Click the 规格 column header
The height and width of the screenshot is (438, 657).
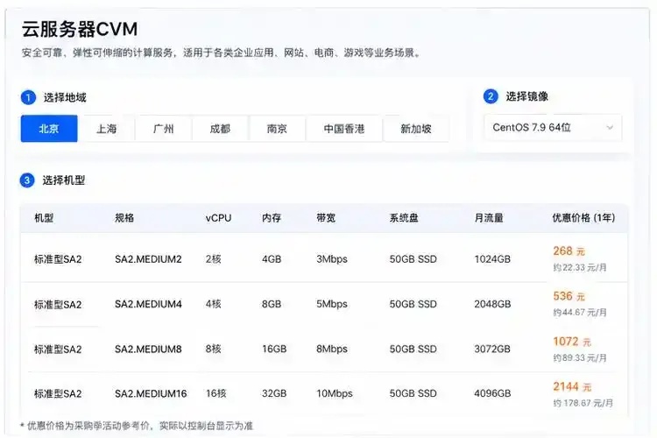click(124, 218)
